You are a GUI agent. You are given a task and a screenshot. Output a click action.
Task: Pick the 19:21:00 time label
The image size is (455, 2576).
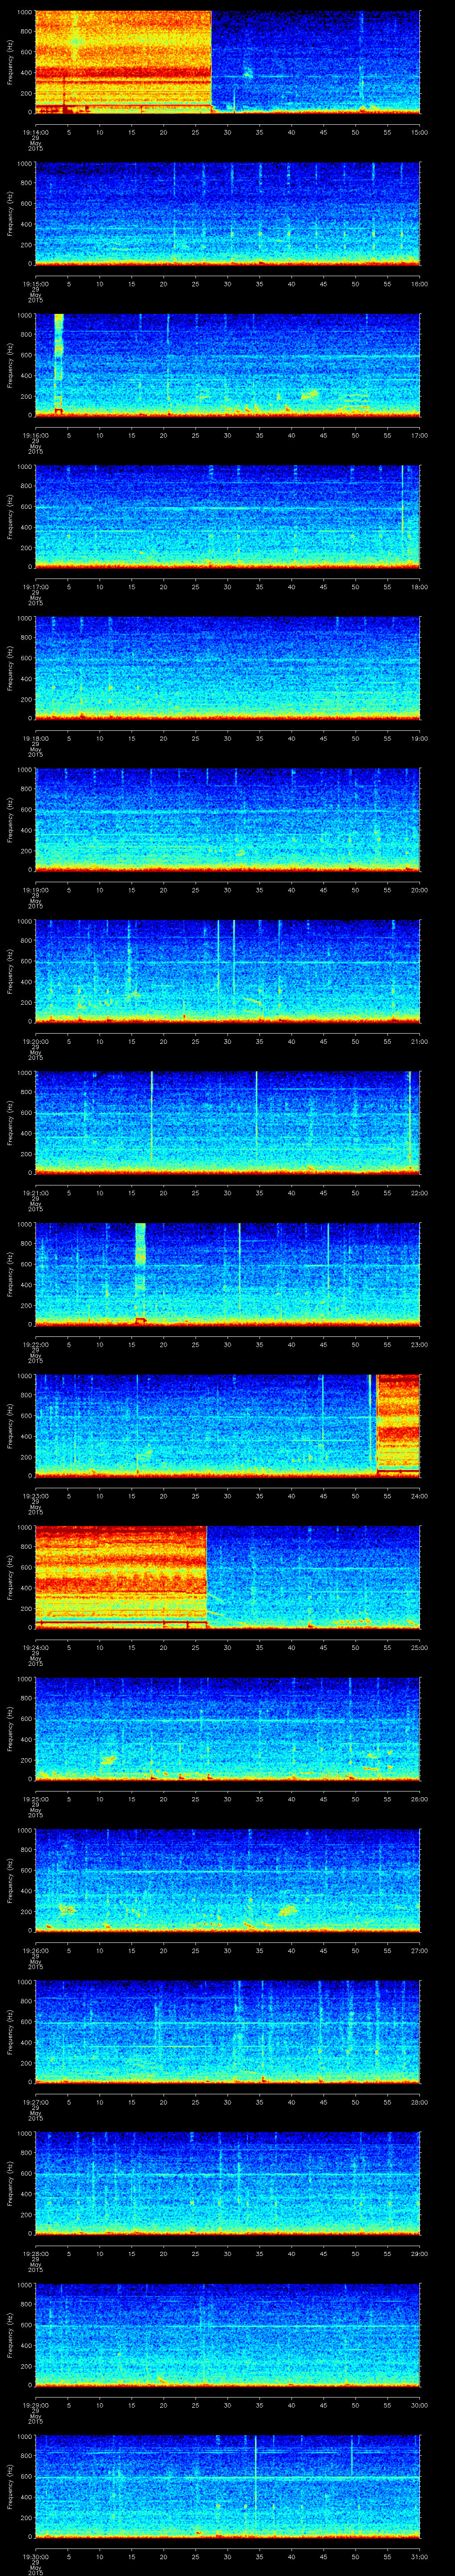pyautogui.click(x=35, y=1193)
